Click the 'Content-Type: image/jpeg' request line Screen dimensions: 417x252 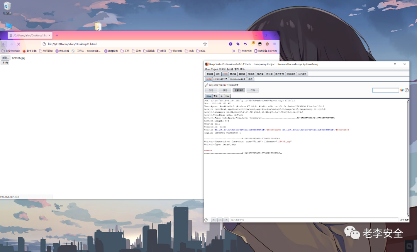click(220, 144)
